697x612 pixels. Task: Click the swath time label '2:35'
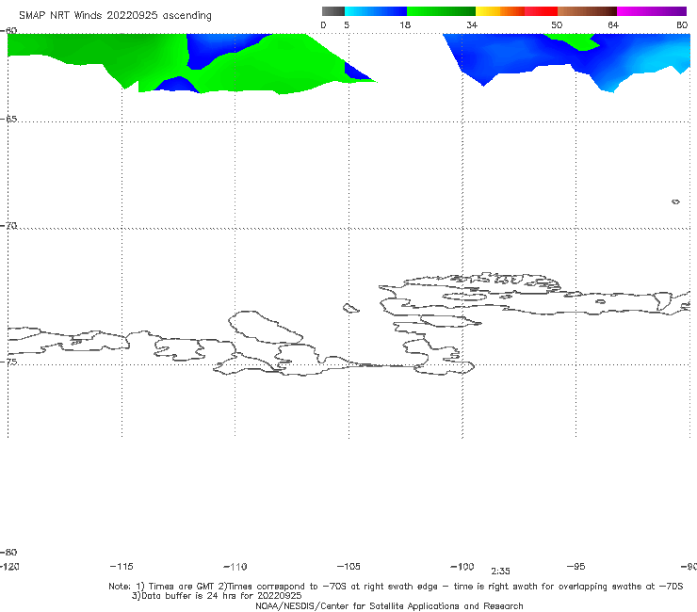point(500,572)
